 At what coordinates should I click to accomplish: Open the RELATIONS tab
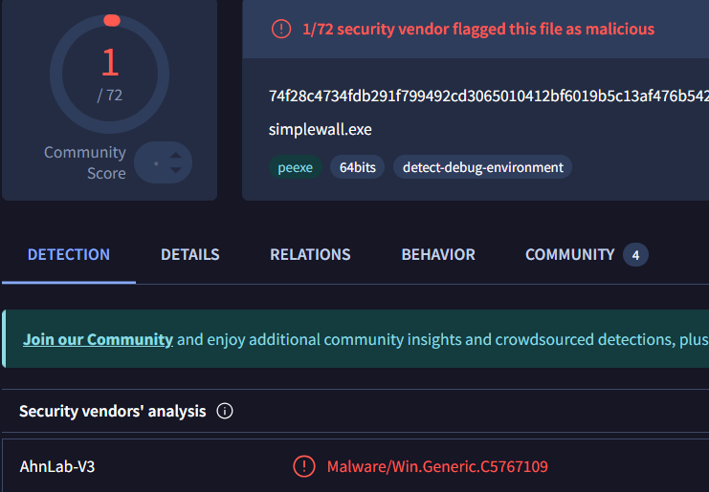[x=310, y=254]
